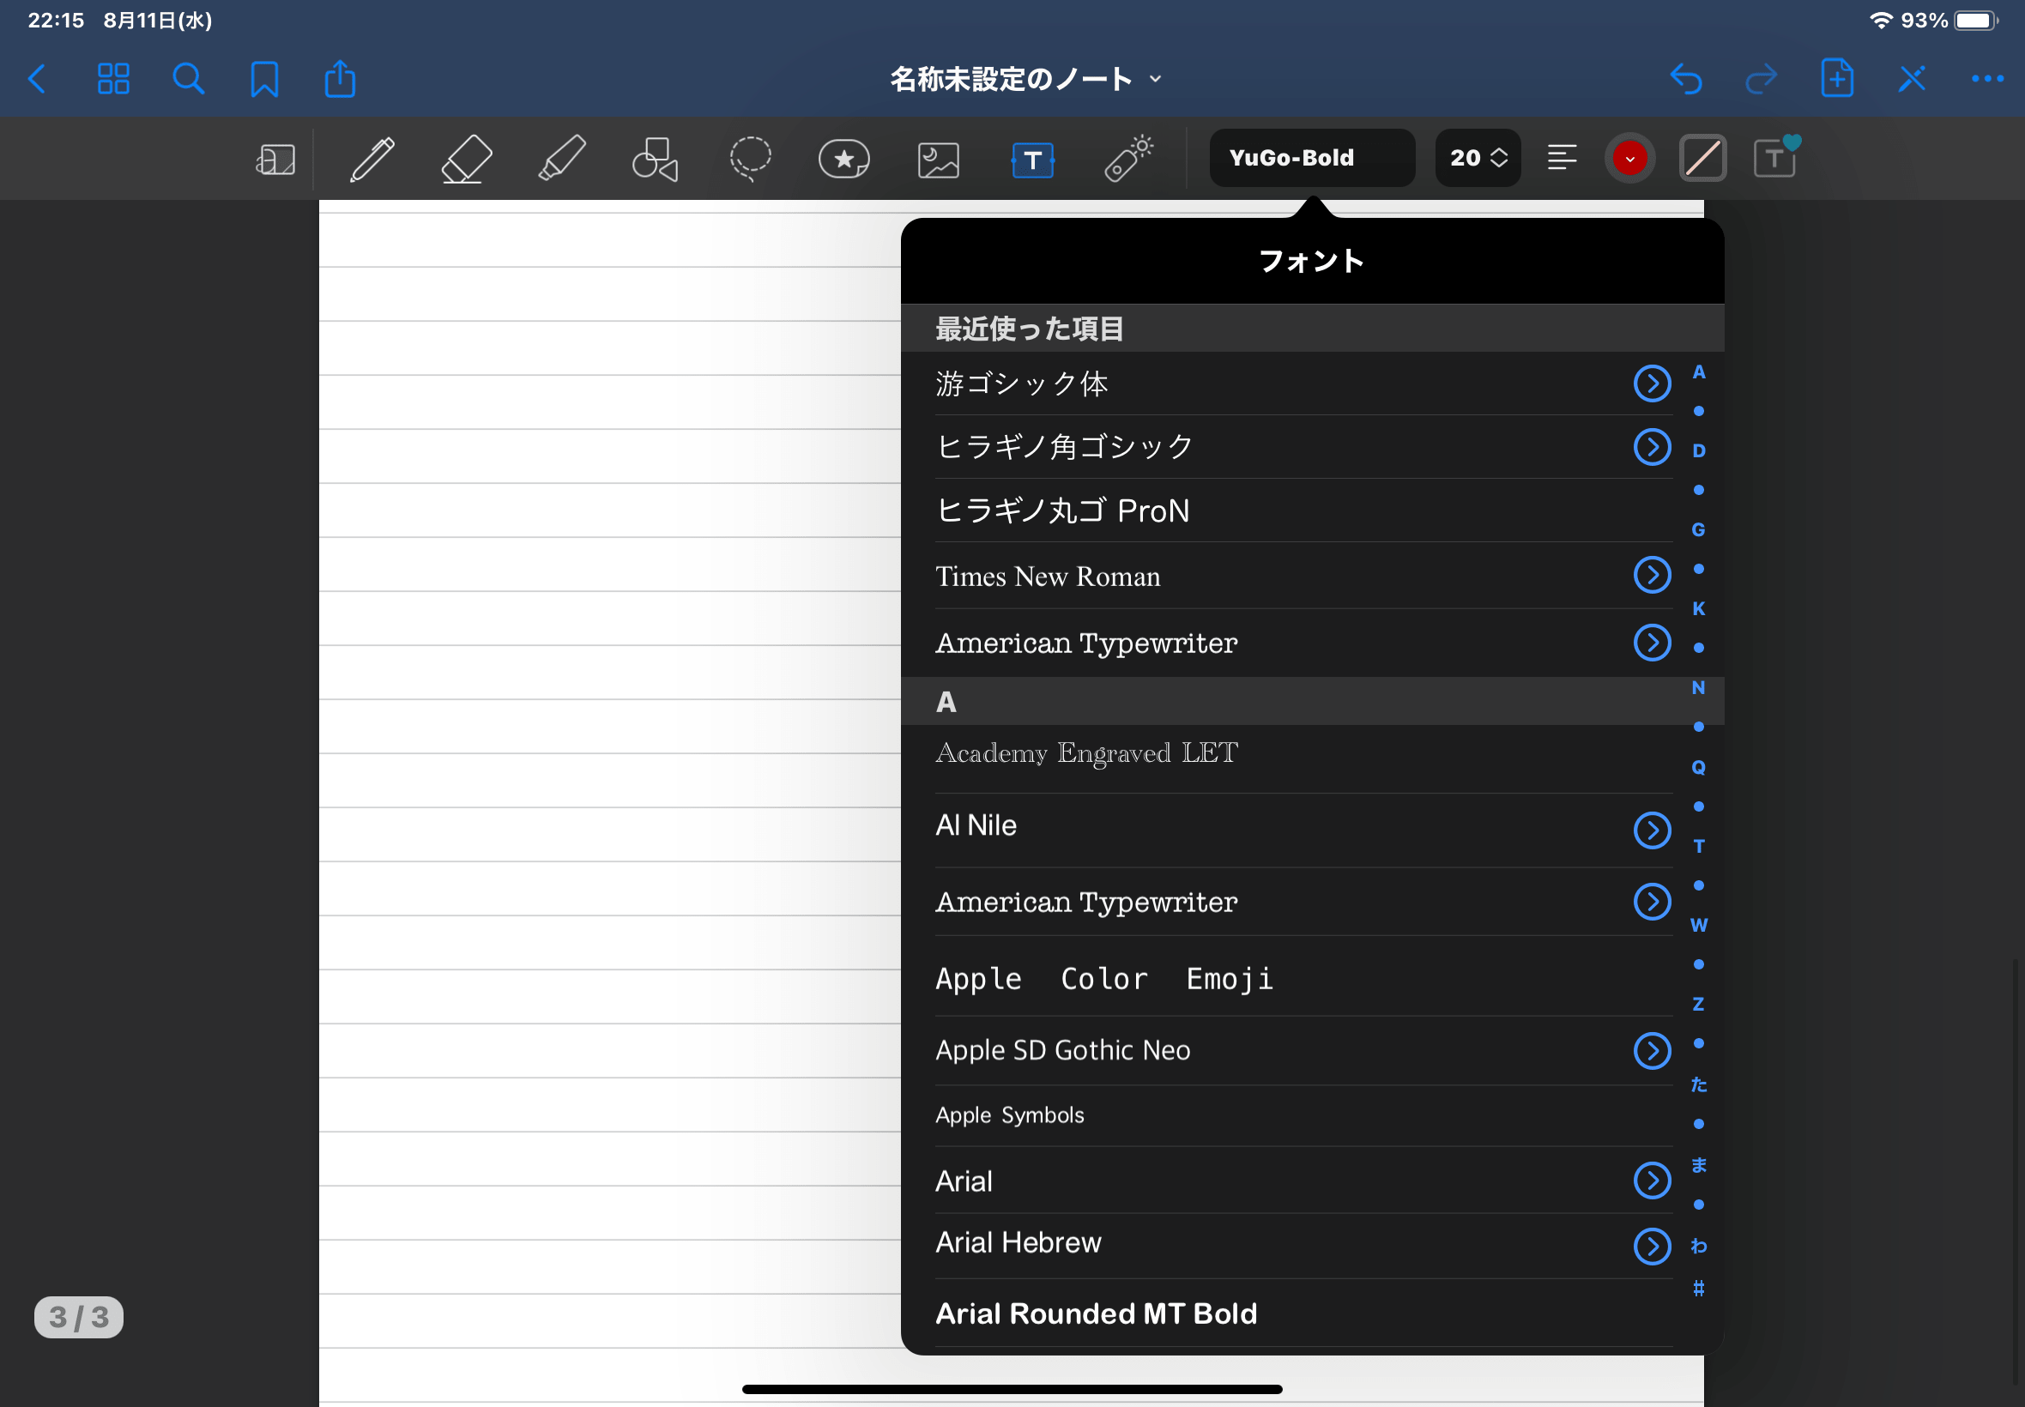This screenshot has height=1407, width=2025.
Task: Undo the last action
Action: (1685, 79)
